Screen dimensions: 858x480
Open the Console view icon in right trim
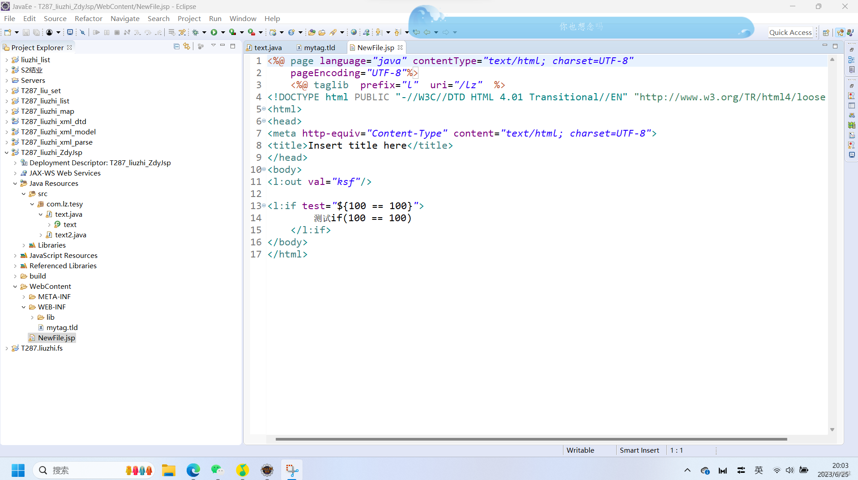852,154
